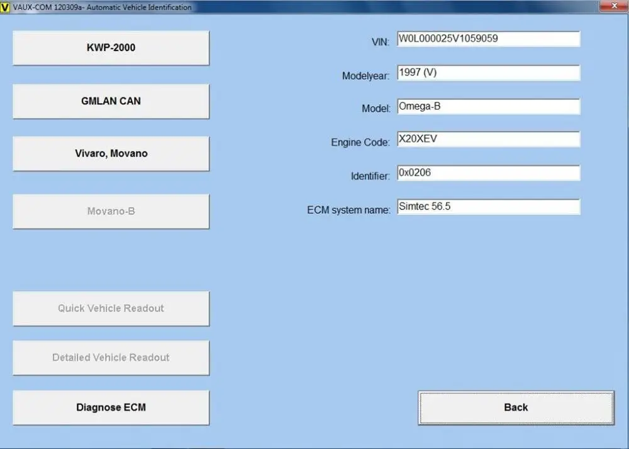Start Diagnose ECM

[111, 407]
